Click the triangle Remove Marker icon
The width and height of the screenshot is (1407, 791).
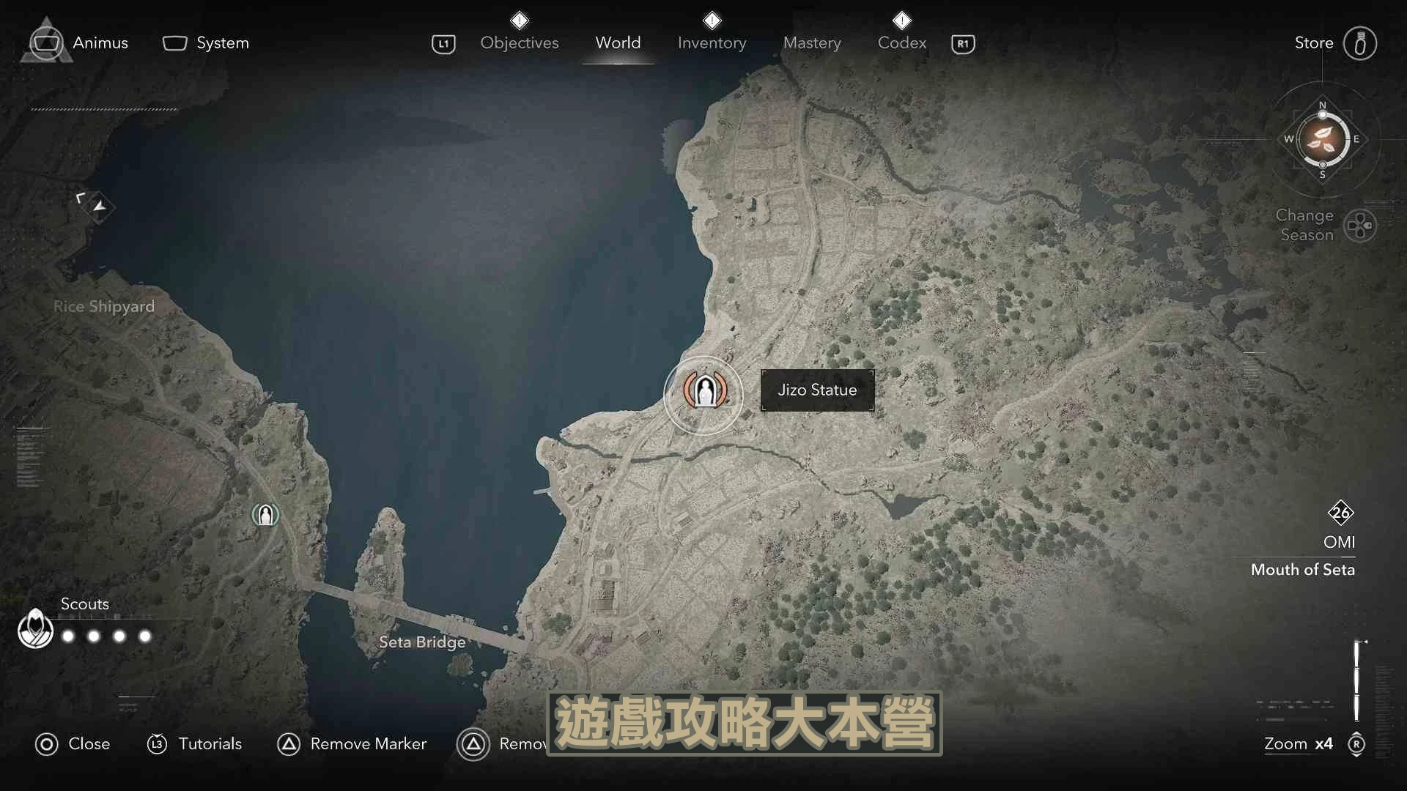coord(289,745)
